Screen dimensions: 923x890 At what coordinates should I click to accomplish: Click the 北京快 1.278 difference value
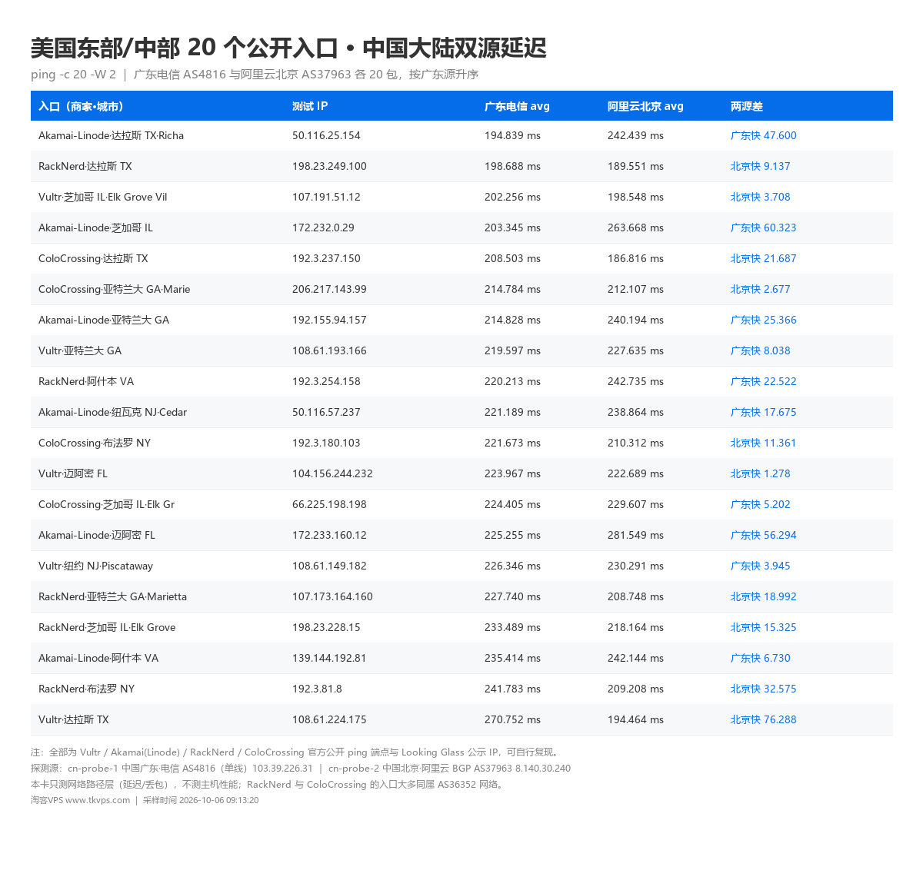[x=761, y=473]
